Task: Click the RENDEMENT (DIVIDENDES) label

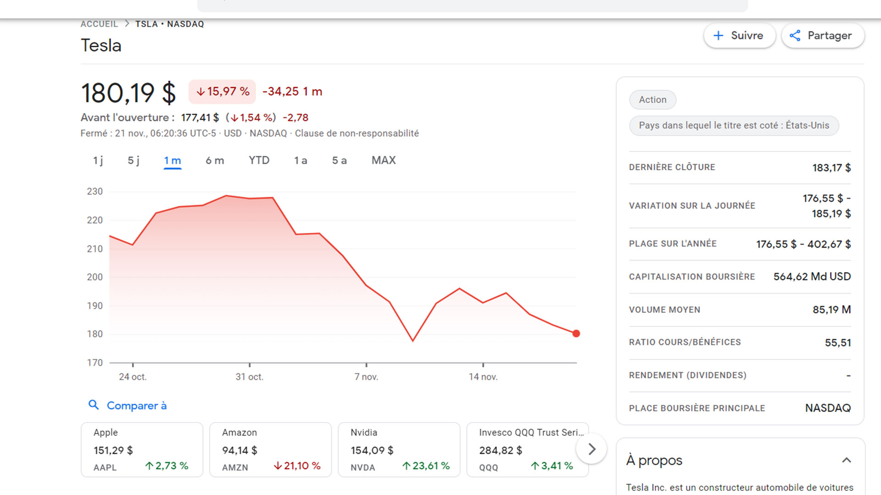Action: [688, 375]
